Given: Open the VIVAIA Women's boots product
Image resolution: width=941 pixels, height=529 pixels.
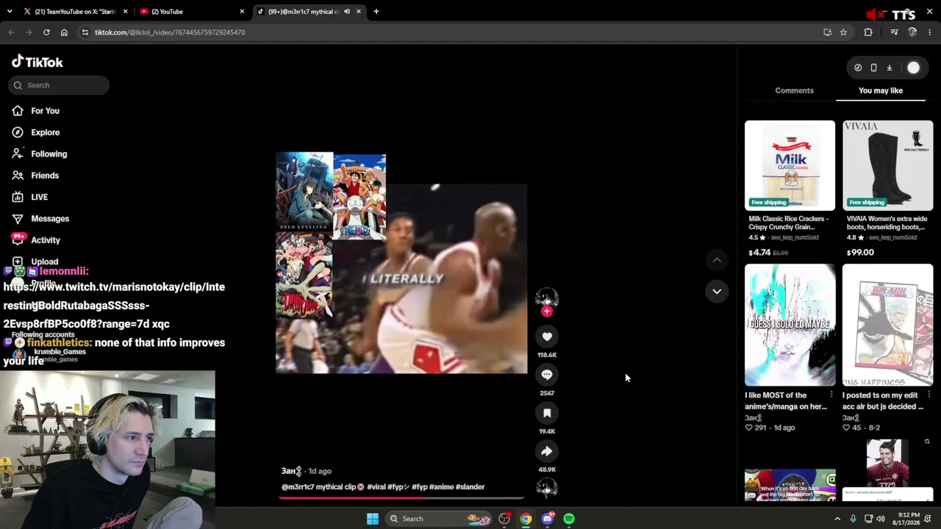Looking at the screenshot, I should coord(887,165).
